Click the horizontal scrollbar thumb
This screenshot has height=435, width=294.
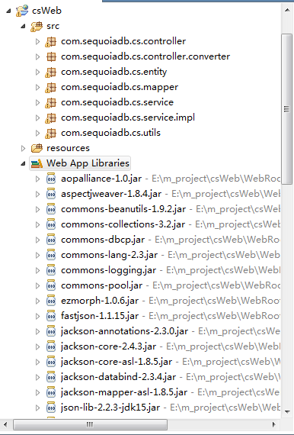pos(90,424)
